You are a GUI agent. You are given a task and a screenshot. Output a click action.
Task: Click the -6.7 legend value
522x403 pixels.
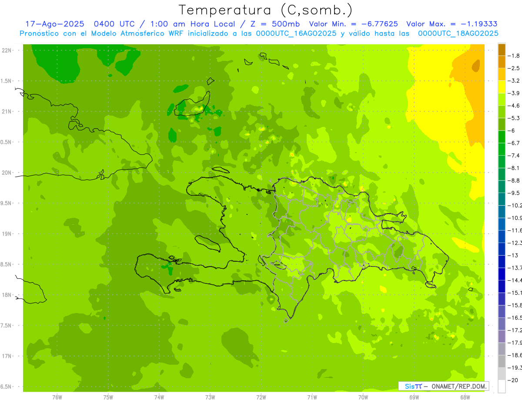514,143
